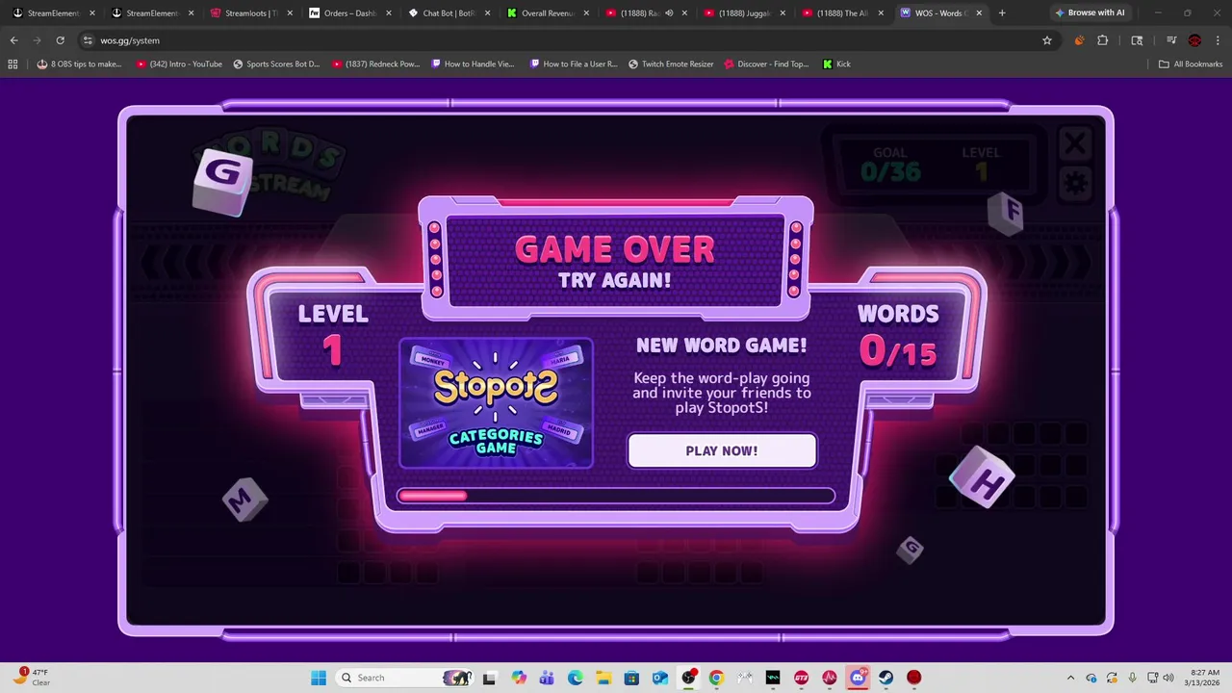Screen dimensions: 1232x693
Task: Show hidden system tray icons
Action: coord(1070,678)
